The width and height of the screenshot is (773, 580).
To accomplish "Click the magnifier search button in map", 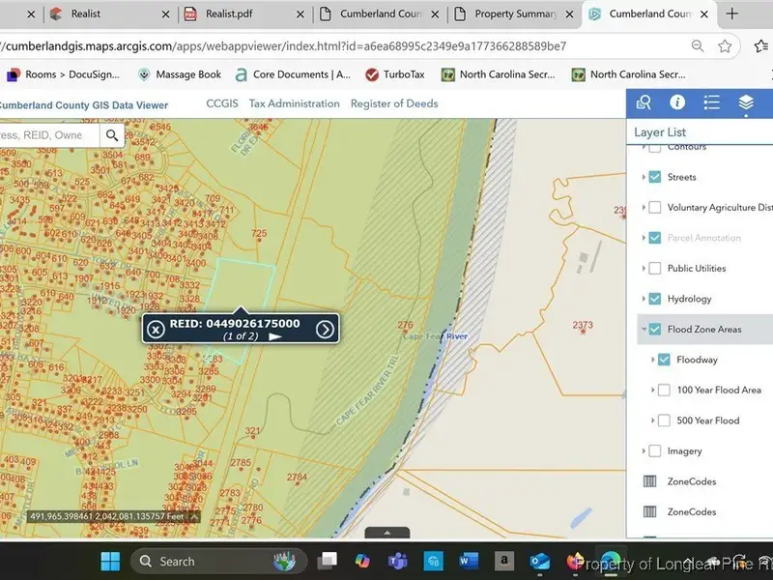I will 113,136.
